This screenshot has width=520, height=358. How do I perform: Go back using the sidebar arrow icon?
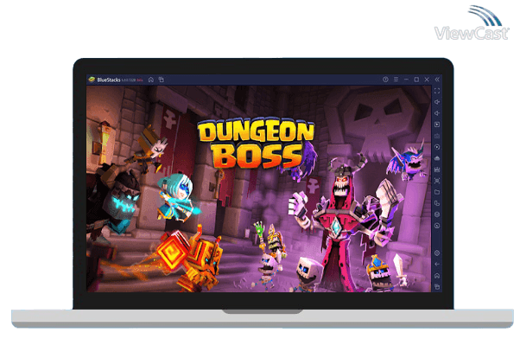click(437, 265)
